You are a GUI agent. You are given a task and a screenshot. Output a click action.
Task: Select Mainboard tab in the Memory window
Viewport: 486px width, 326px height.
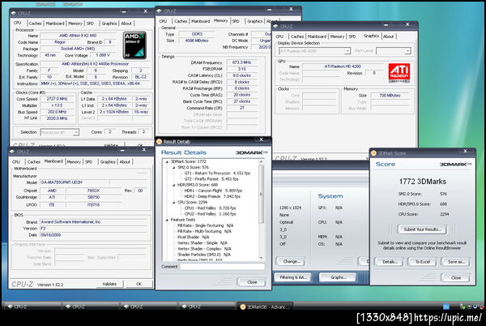tap(200, 21)
